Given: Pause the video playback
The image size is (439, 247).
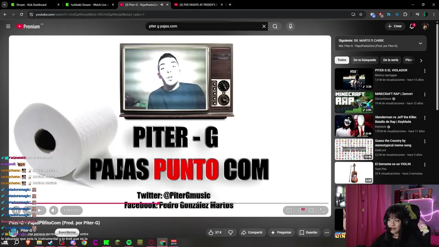Looking at the screenshot, I should click(x=16, y=210).
